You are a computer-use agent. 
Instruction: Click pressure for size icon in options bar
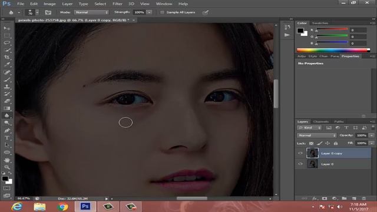205,12
